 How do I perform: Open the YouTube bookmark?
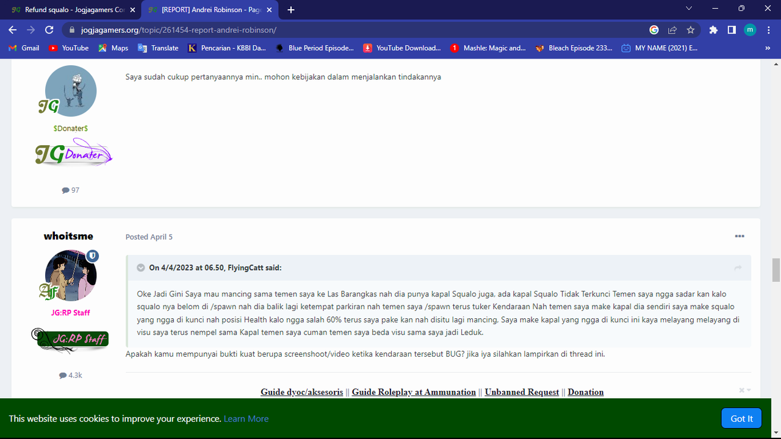[68, 48]
